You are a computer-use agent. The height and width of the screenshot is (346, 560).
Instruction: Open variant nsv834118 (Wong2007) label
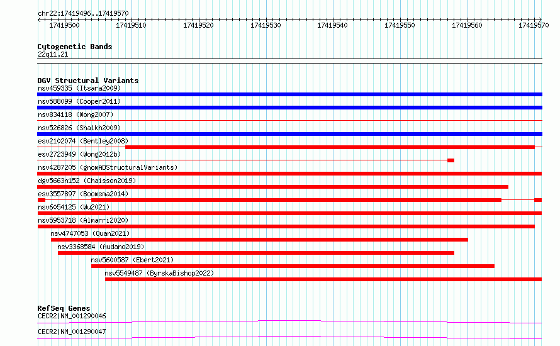pos(76,114)
